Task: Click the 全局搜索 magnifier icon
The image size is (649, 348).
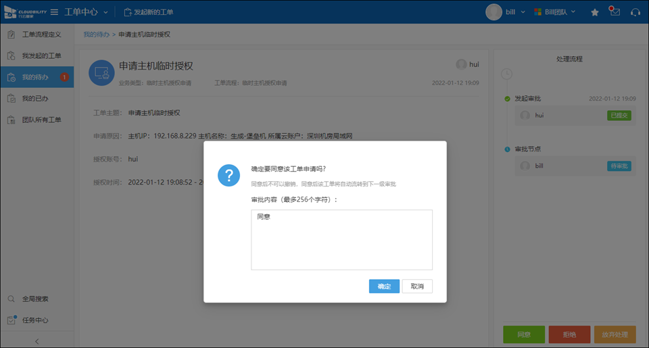Action: point(11,299)
